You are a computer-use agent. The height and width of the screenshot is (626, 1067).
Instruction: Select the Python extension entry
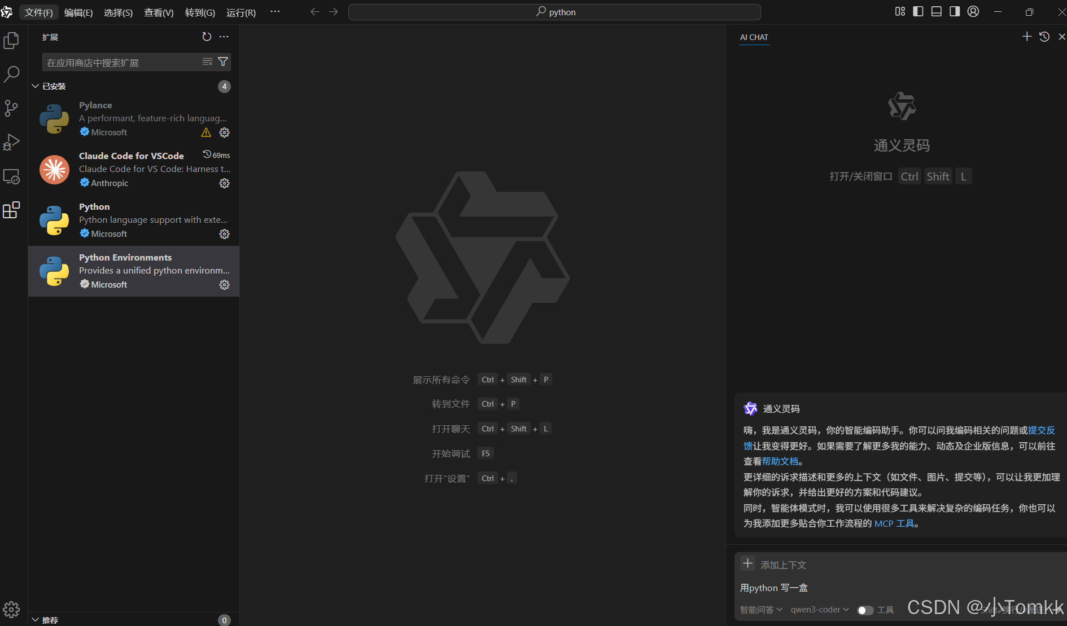(x=134, y=221)
